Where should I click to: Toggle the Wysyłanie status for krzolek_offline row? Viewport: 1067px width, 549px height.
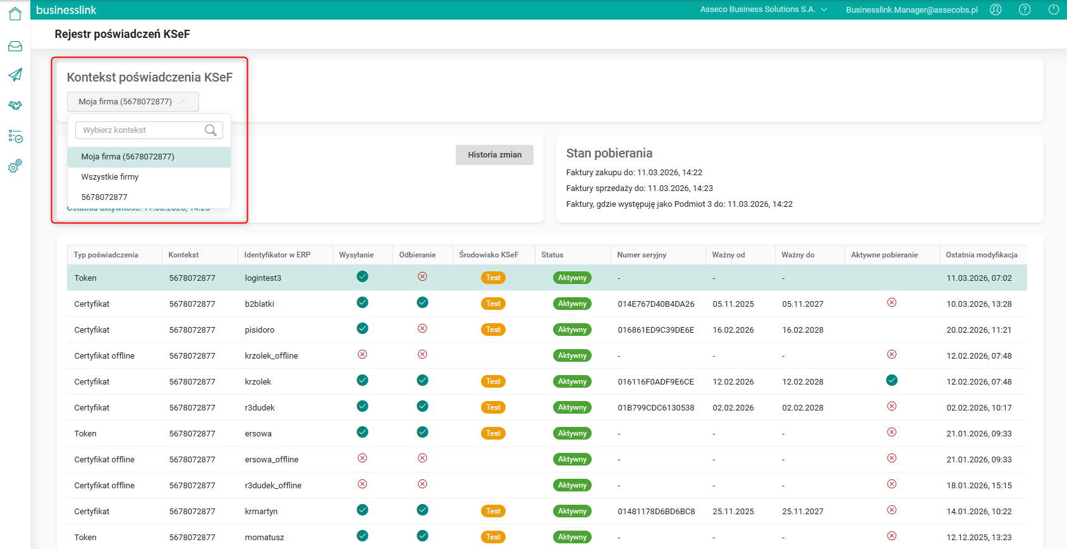pos(362,354)
